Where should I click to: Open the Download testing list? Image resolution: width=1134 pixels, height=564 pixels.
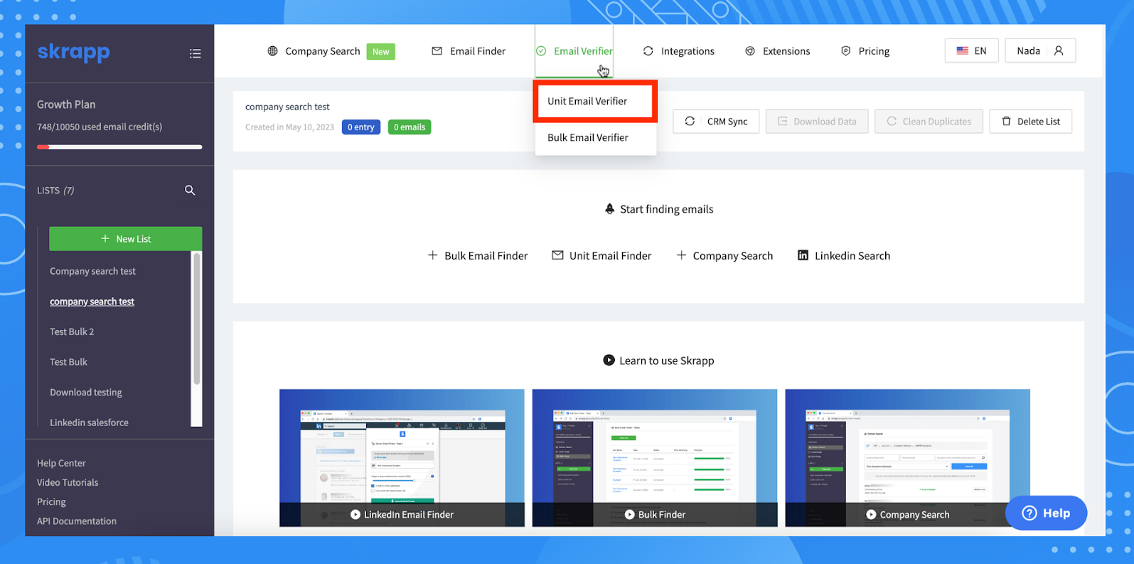click(86, 392)
